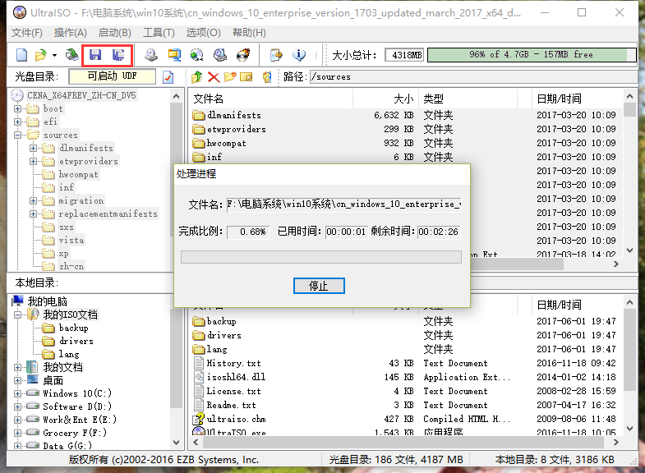The width and height of the screenshot is (645, 473).
Task: Click the checkmark document icon beside 可启动 UDF
Action: point(168,77)
